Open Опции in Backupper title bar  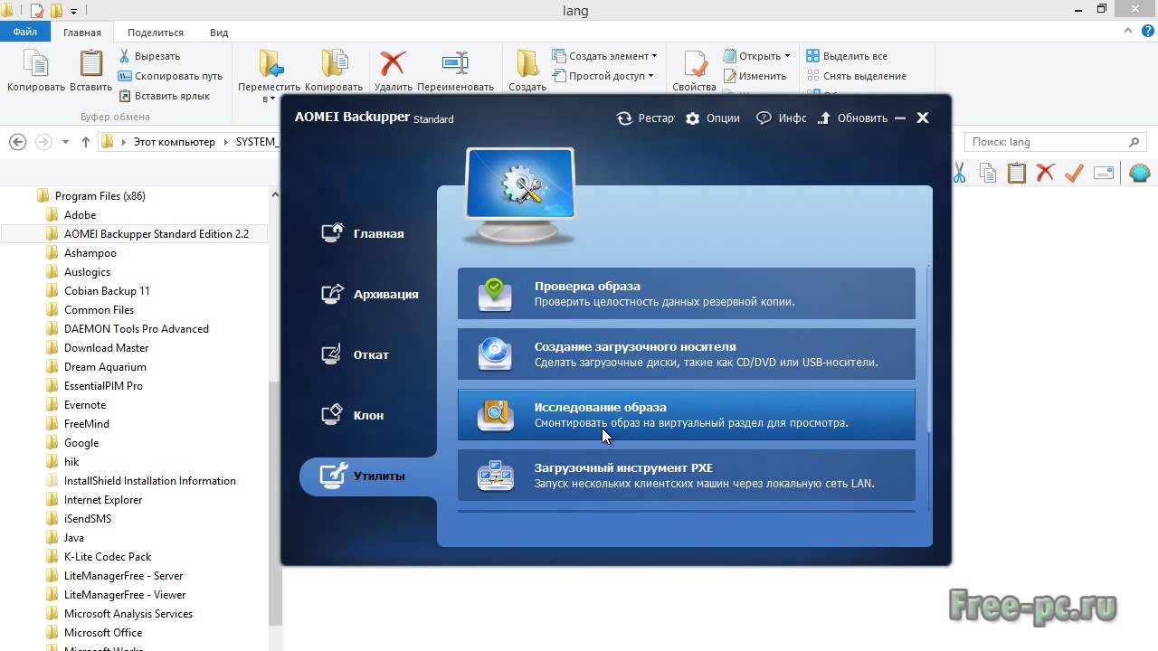[713, 118]
